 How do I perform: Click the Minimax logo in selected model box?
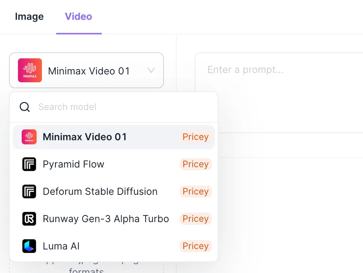point(30,70)
